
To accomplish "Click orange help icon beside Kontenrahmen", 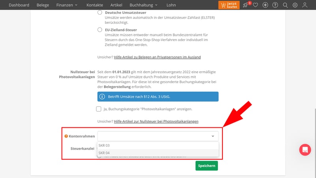I will point(66,136).
